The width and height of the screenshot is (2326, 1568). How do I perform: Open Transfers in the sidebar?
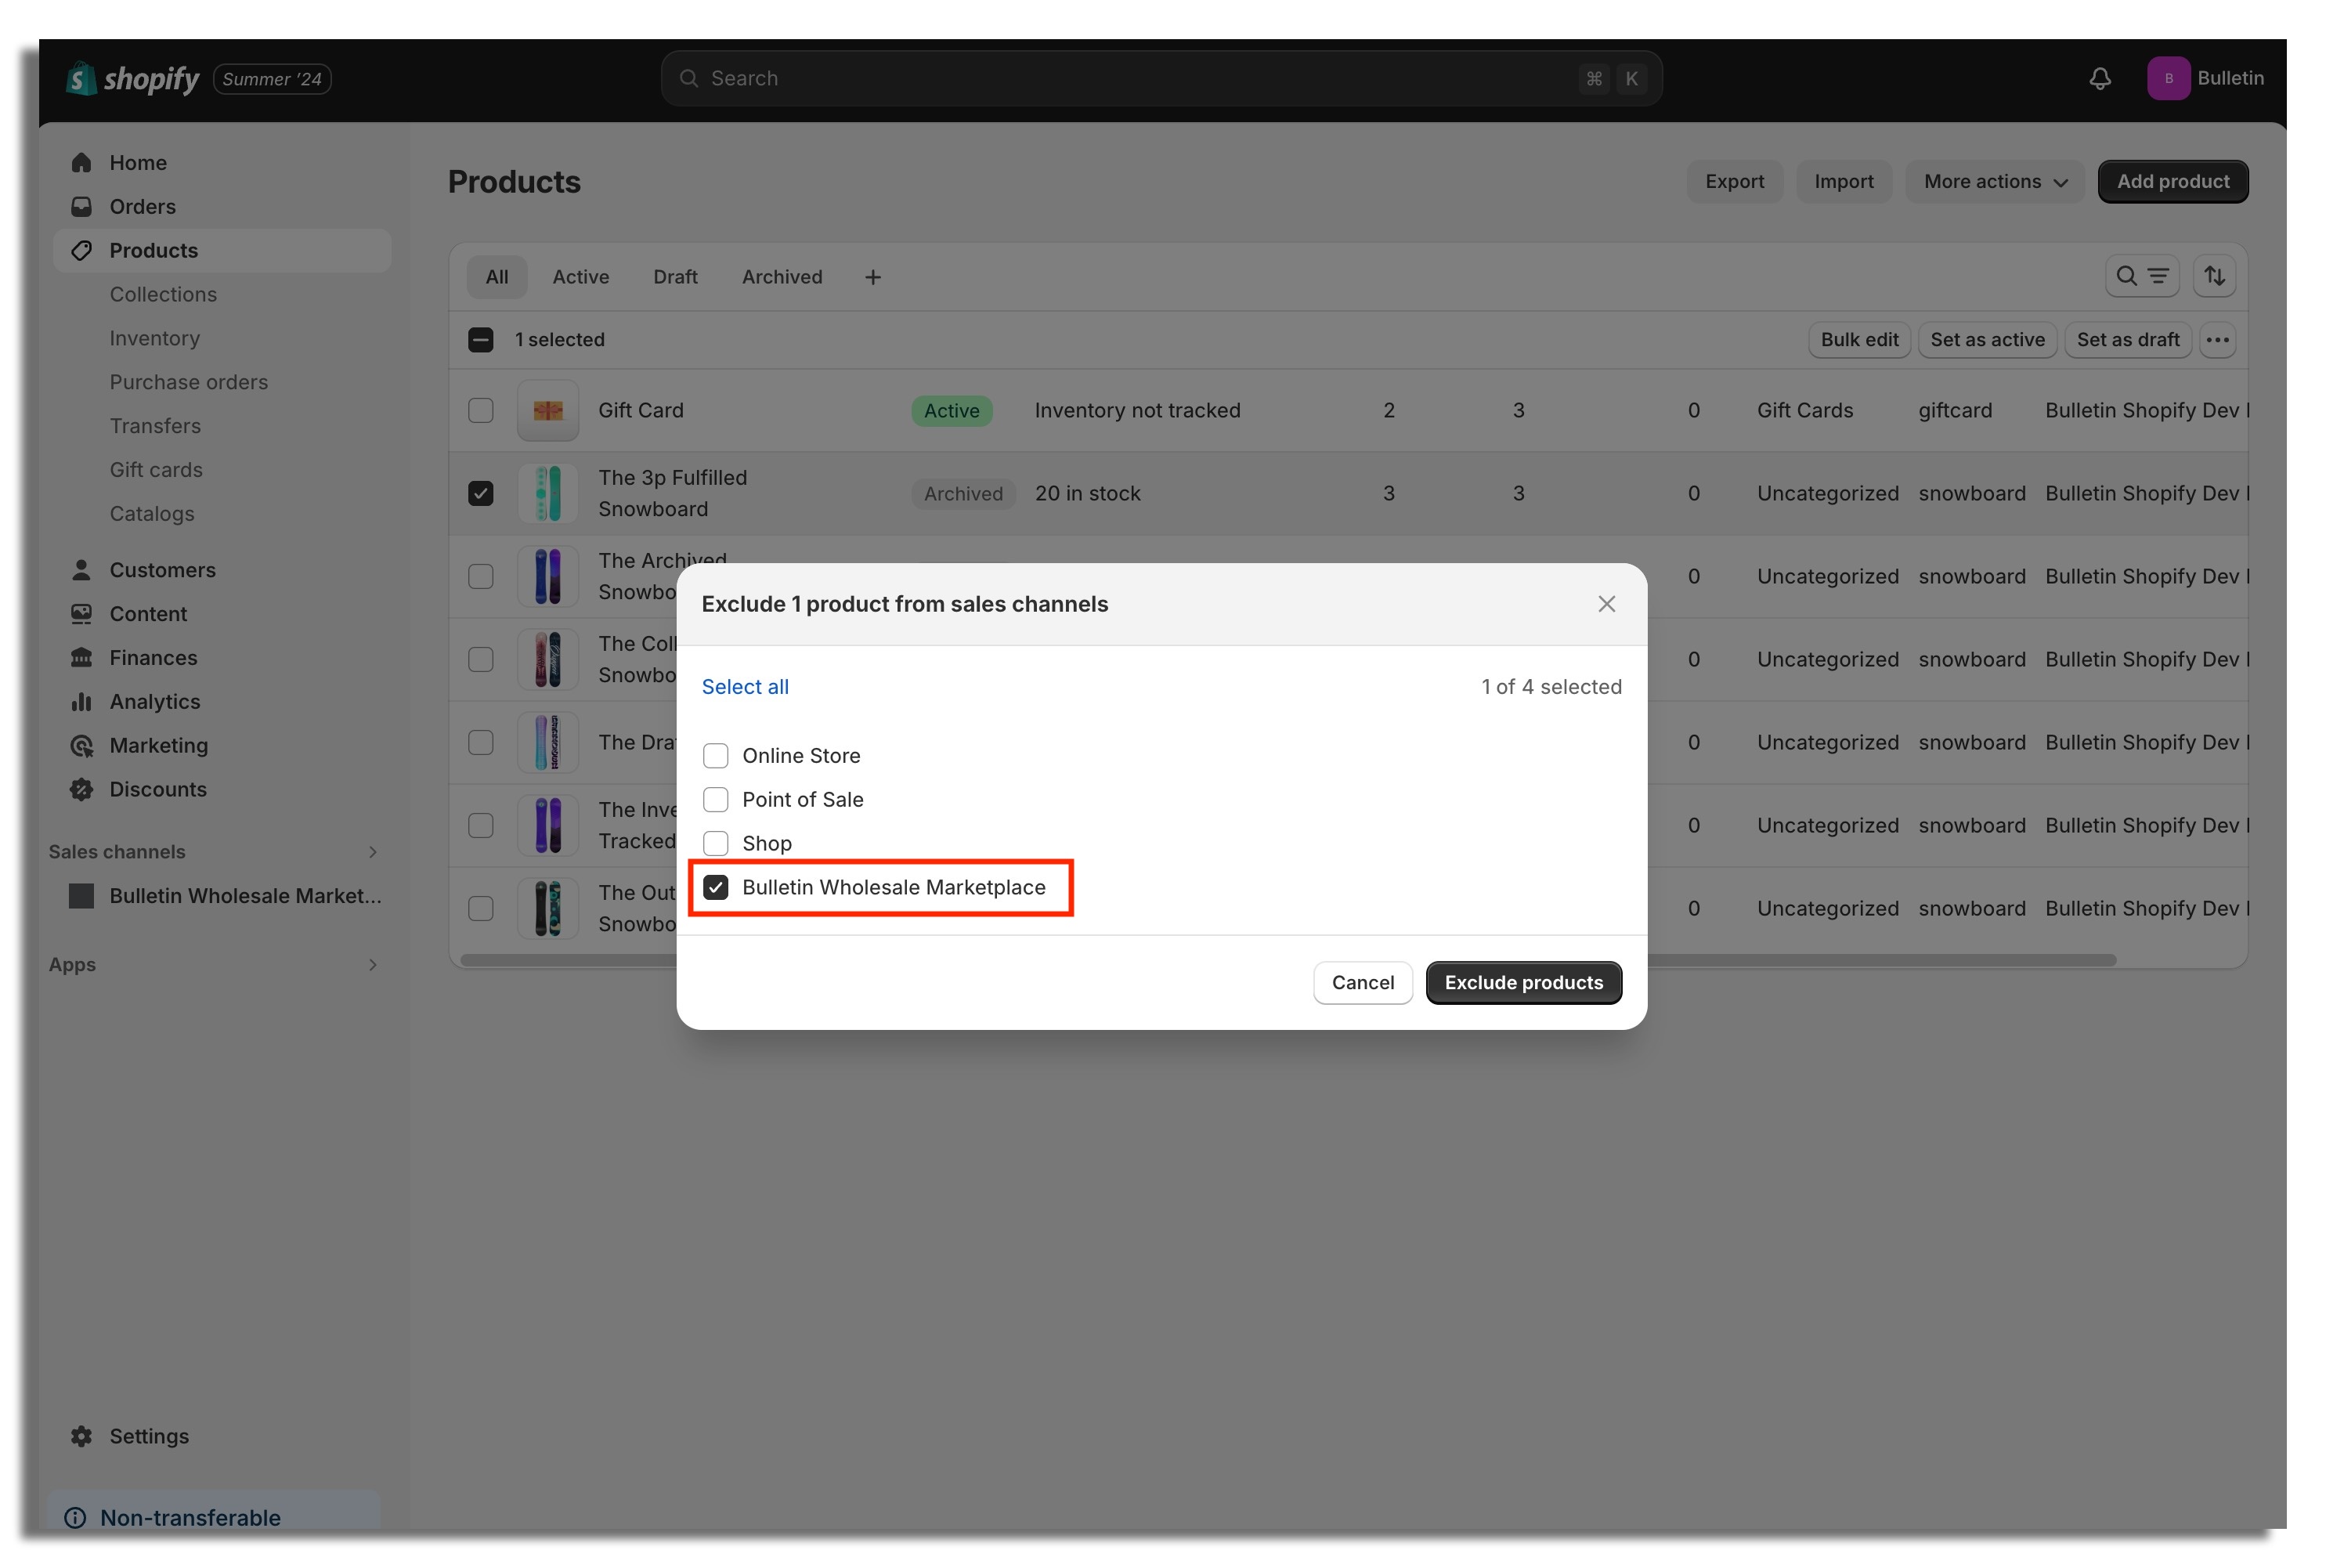[x=155, y=426]
